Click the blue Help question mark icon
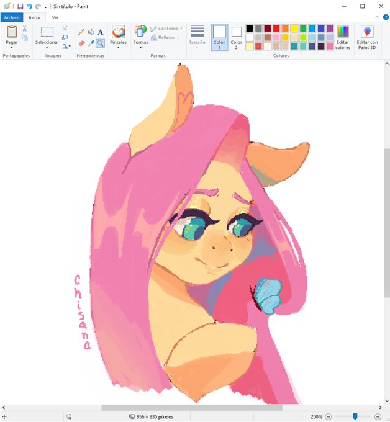Viewport: 390px width, 422px height. pyautogui.click(x=386, y=17)
